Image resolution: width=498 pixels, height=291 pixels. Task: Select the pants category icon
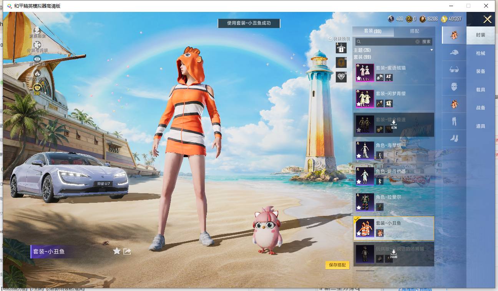[x=454, y=122]
